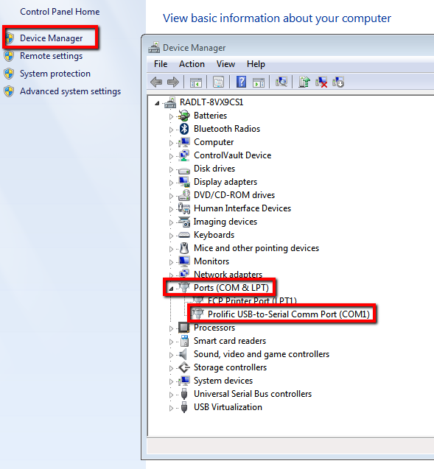This screenshot has height=469, width=434.
Task: Click the Forward arrow toolbar icon
Action: pos(173,82)
